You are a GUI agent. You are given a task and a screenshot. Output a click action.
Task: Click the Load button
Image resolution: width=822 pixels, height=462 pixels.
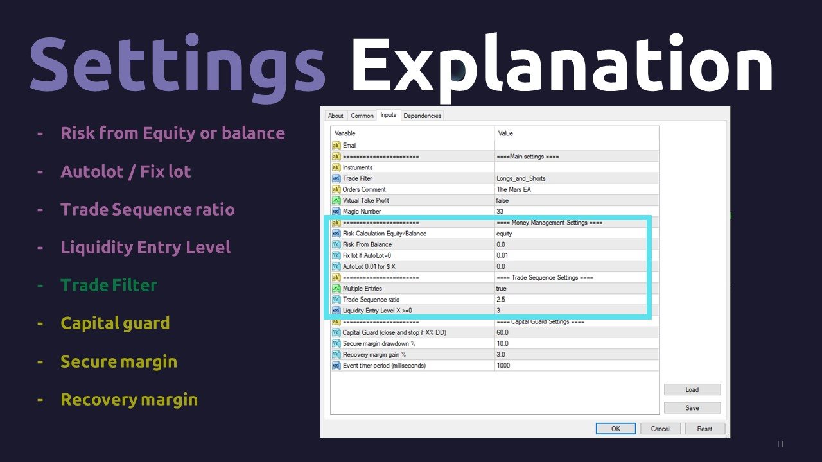point(692,389)
